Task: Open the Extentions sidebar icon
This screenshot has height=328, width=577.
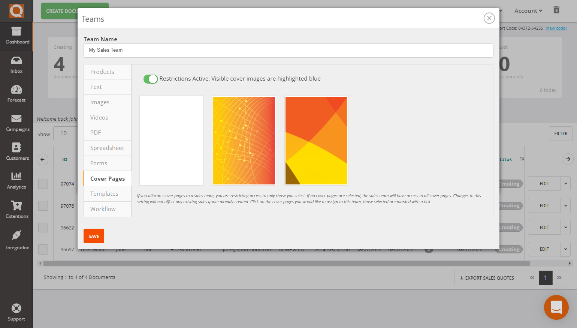Action: click(16, 210)
